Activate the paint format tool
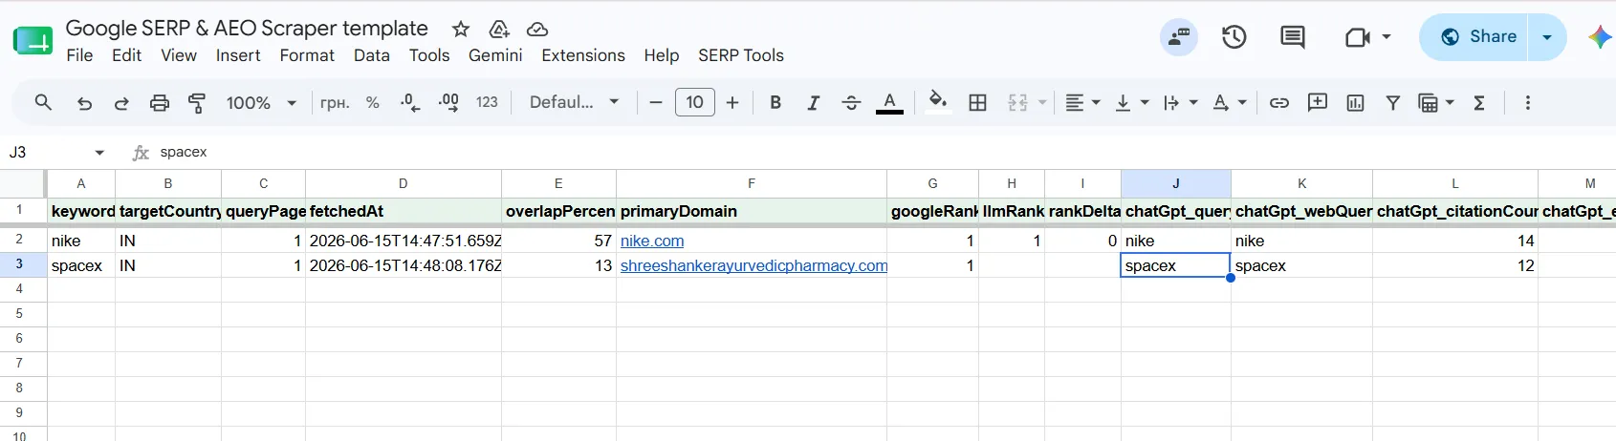 coord(197,103)
